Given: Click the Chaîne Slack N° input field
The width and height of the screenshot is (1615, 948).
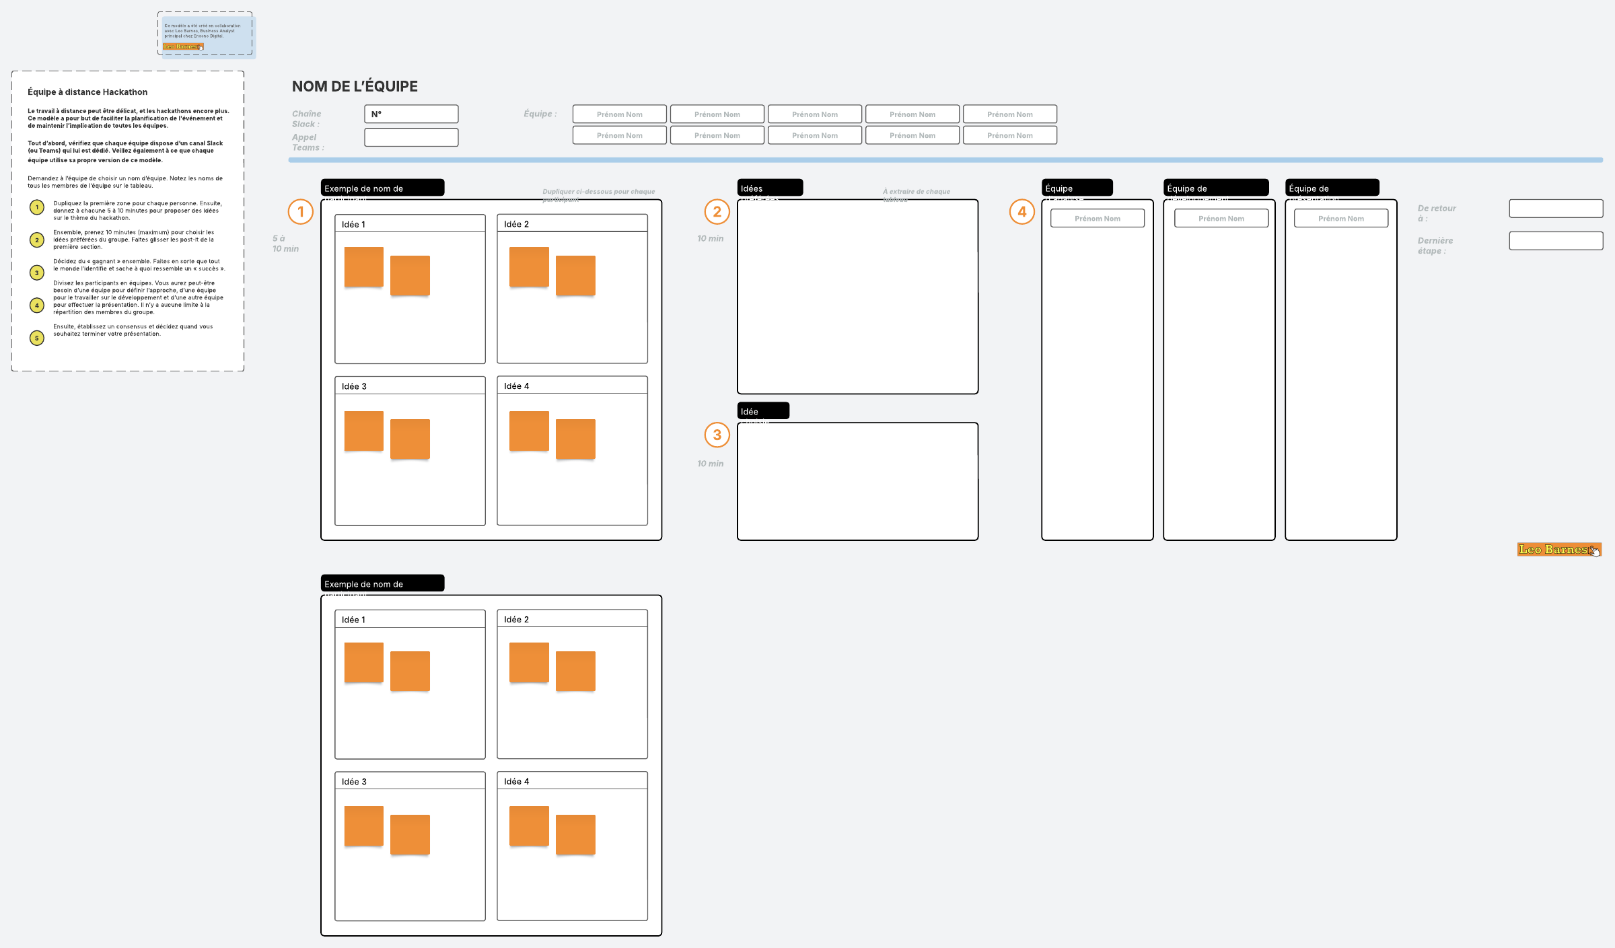Looking at the screenshot, I should [411, 114].
